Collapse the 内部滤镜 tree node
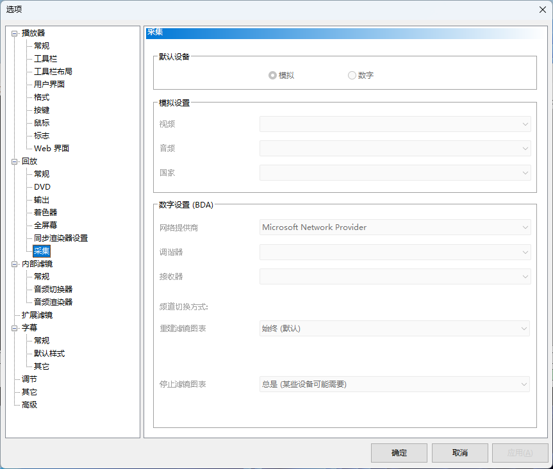 (x=15, y=264)
